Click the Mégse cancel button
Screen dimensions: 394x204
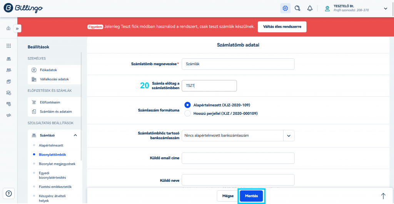[x=228, y=196]
